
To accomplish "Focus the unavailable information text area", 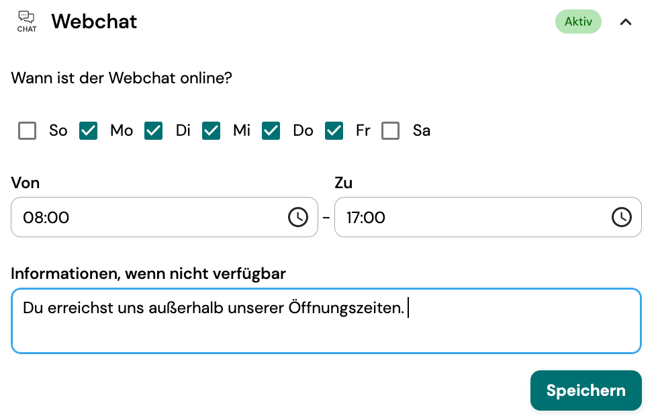I will pyautogui.click(x=326, y=321).
